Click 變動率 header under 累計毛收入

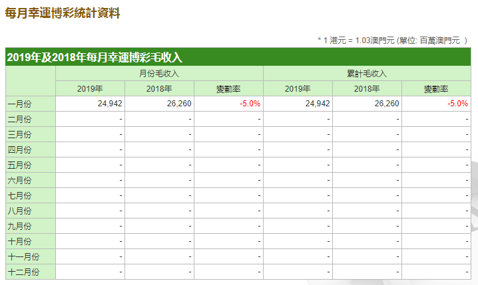point(436,89)
